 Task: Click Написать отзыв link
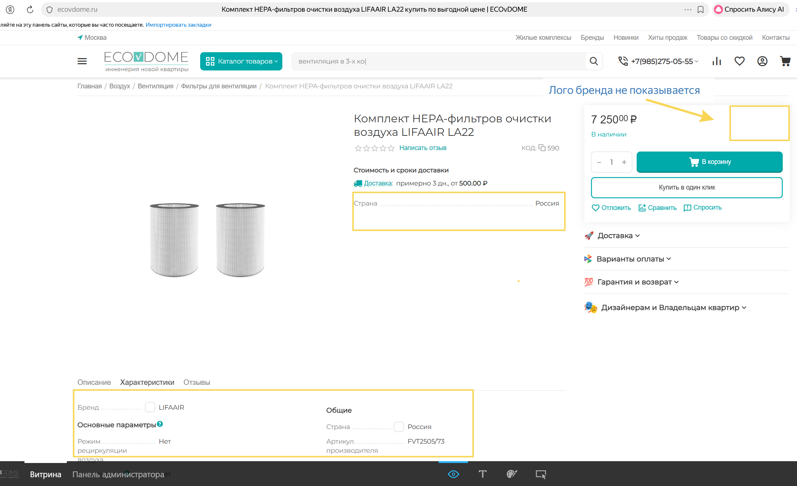[423, 148]
